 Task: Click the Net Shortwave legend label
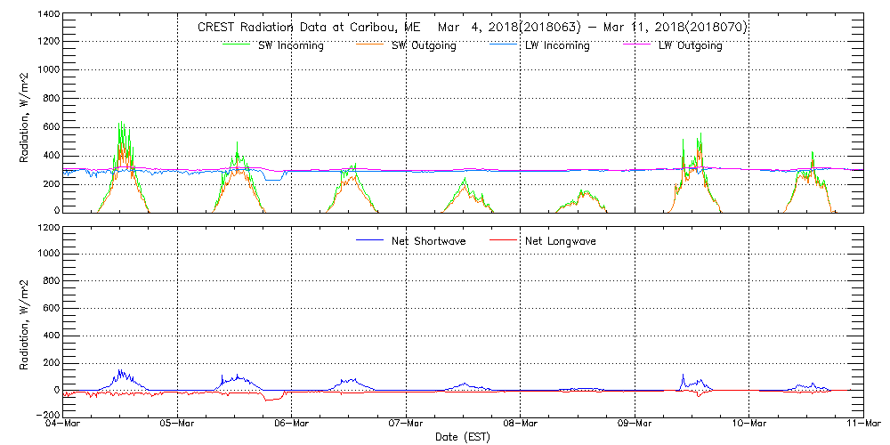tap(429, 241)
